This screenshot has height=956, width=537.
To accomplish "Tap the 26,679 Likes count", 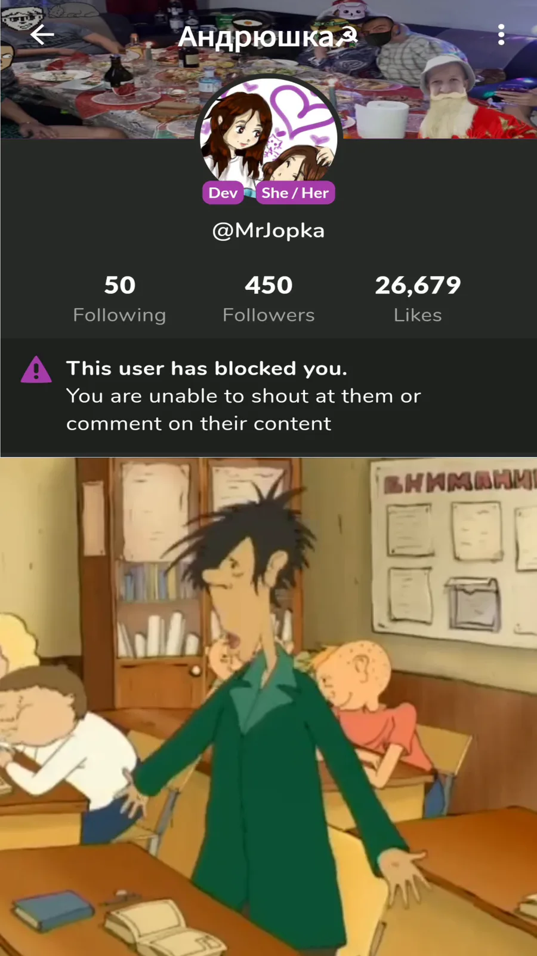I will click(x=418, y=285).
